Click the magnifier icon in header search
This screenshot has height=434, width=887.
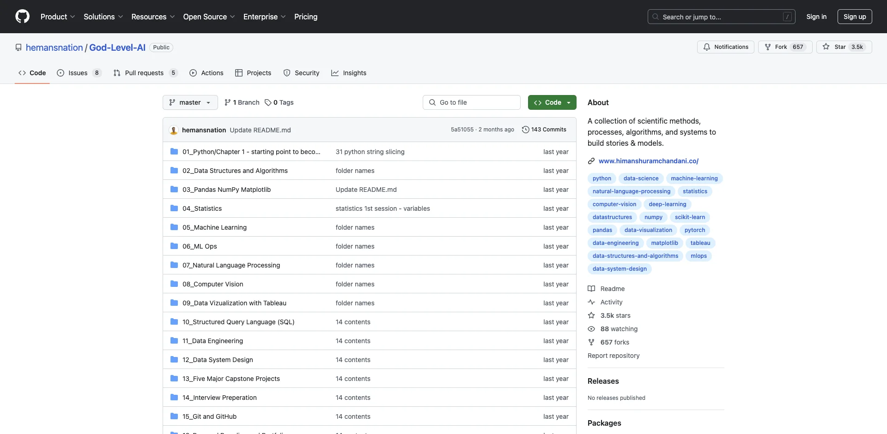tap(656, 17)
